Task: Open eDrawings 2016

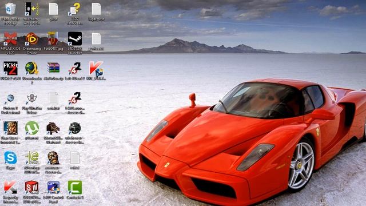Action: pyautogui.click(x=32, y=158)
